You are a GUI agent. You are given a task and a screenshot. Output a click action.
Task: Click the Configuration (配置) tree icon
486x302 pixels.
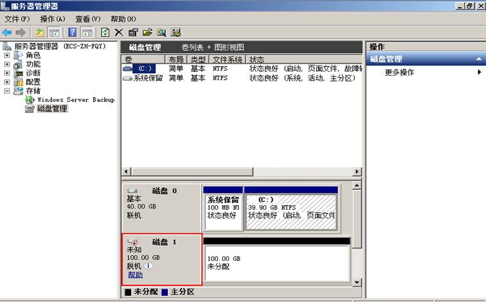pyautogui.click(x=18, y=82)
